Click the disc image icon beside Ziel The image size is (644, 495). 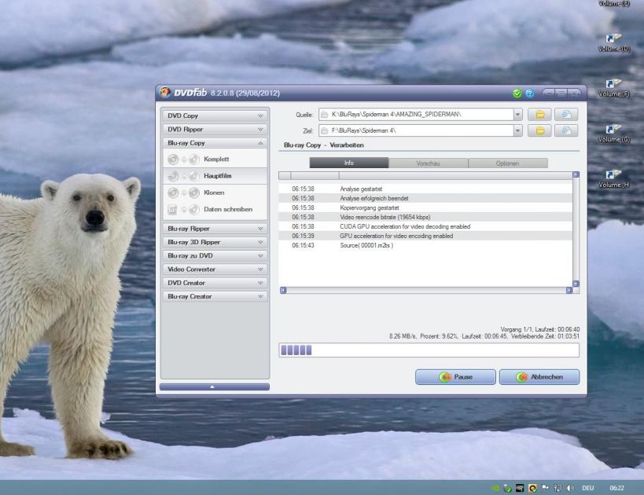coord(566,130)
